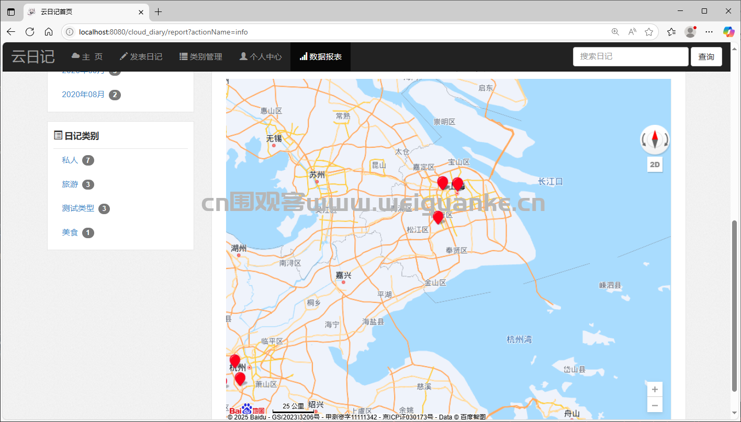Open the Copilot sidebar icon
The height and width of the screenshot is (422, 741).
coord(728,32)
